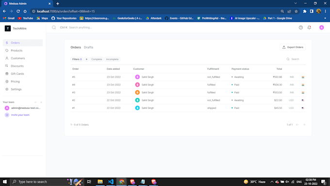330x186 pixels.
Task: Open the zoom icon in address bar
Action: pos(282,11)
